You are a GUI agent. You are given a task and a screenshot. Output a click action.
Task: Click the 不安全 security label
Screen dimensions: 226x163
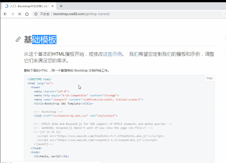(x=45, y=14)
